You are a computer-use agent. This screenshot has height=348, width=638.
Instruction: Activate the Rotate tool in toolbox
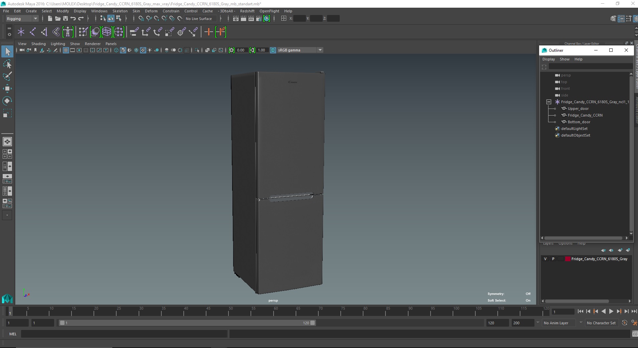(7, 101)
